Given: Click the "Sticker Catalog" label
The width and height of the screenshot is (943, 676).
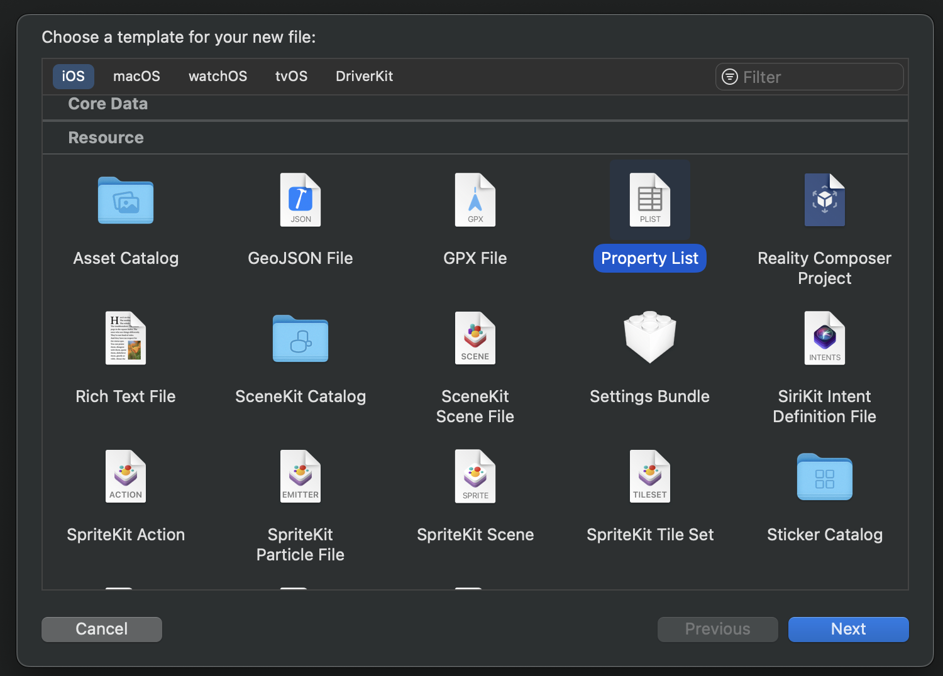Looking at the screenshot, I should [825, 535].
